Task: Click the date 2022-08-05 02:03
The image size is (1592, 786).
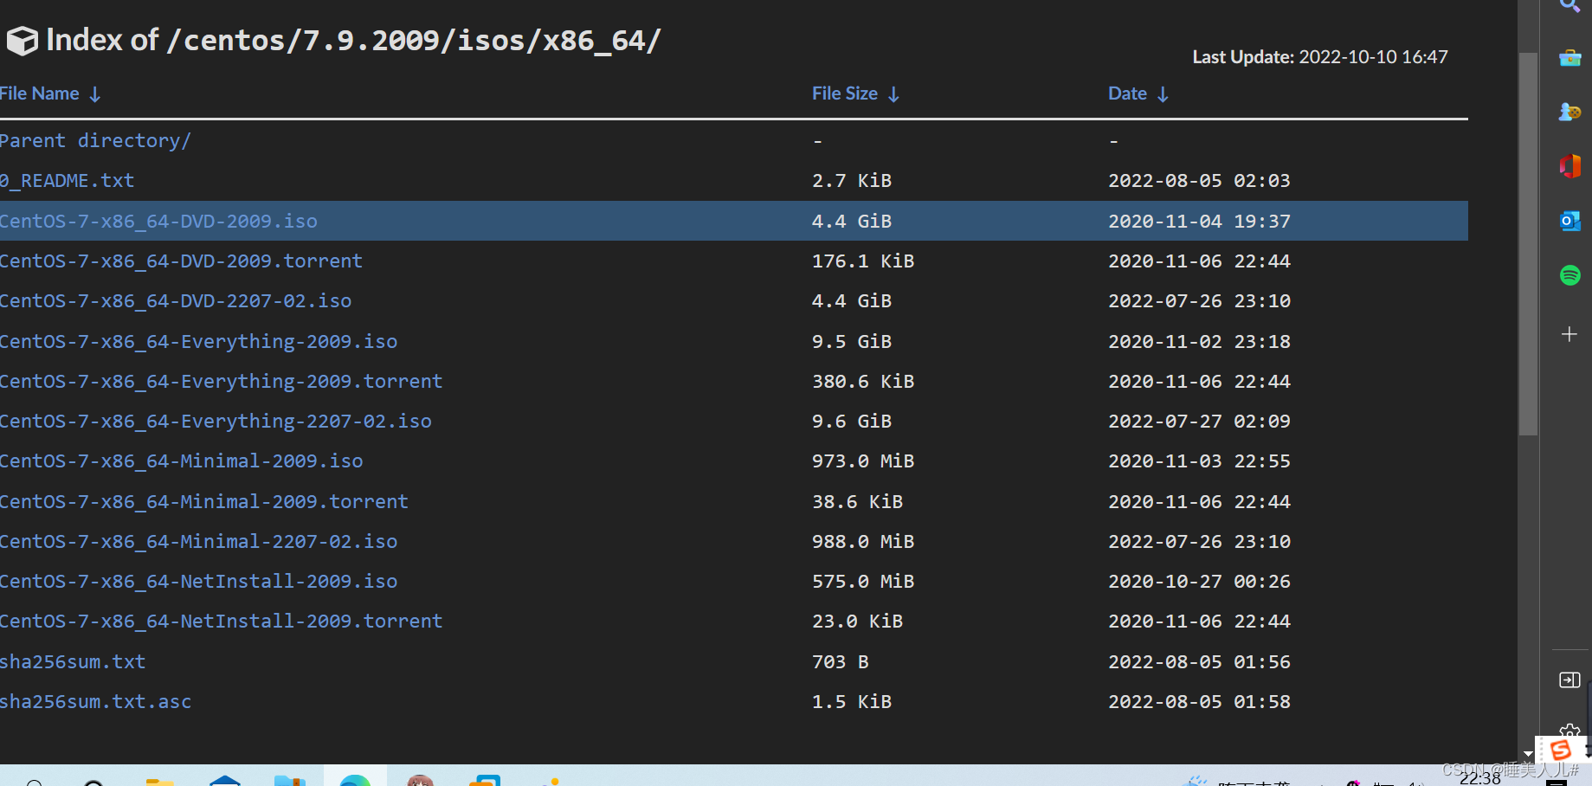Action: pyautogui.click(x=1199, y=181)
